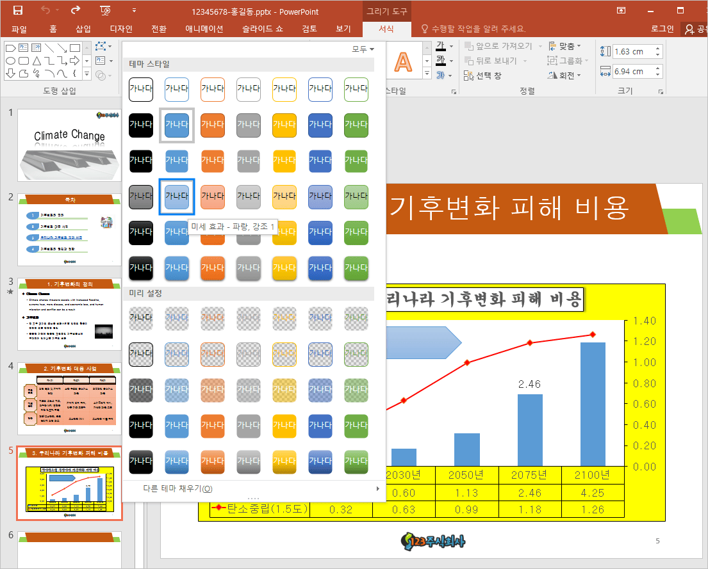Open the 선택 창 pane

pos(482,76)
